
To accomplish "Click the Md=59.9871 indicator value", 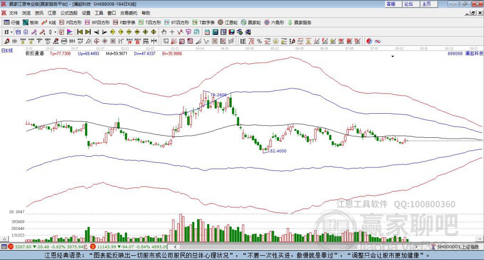I will click(x=117, y=54).
